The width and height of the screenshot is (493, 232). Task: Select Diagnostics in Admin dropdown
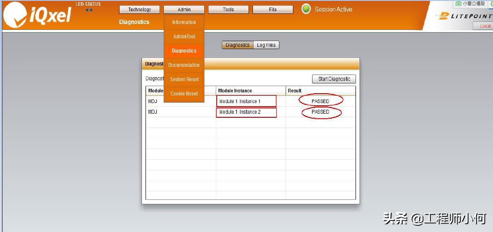click(x=184, y=51)
